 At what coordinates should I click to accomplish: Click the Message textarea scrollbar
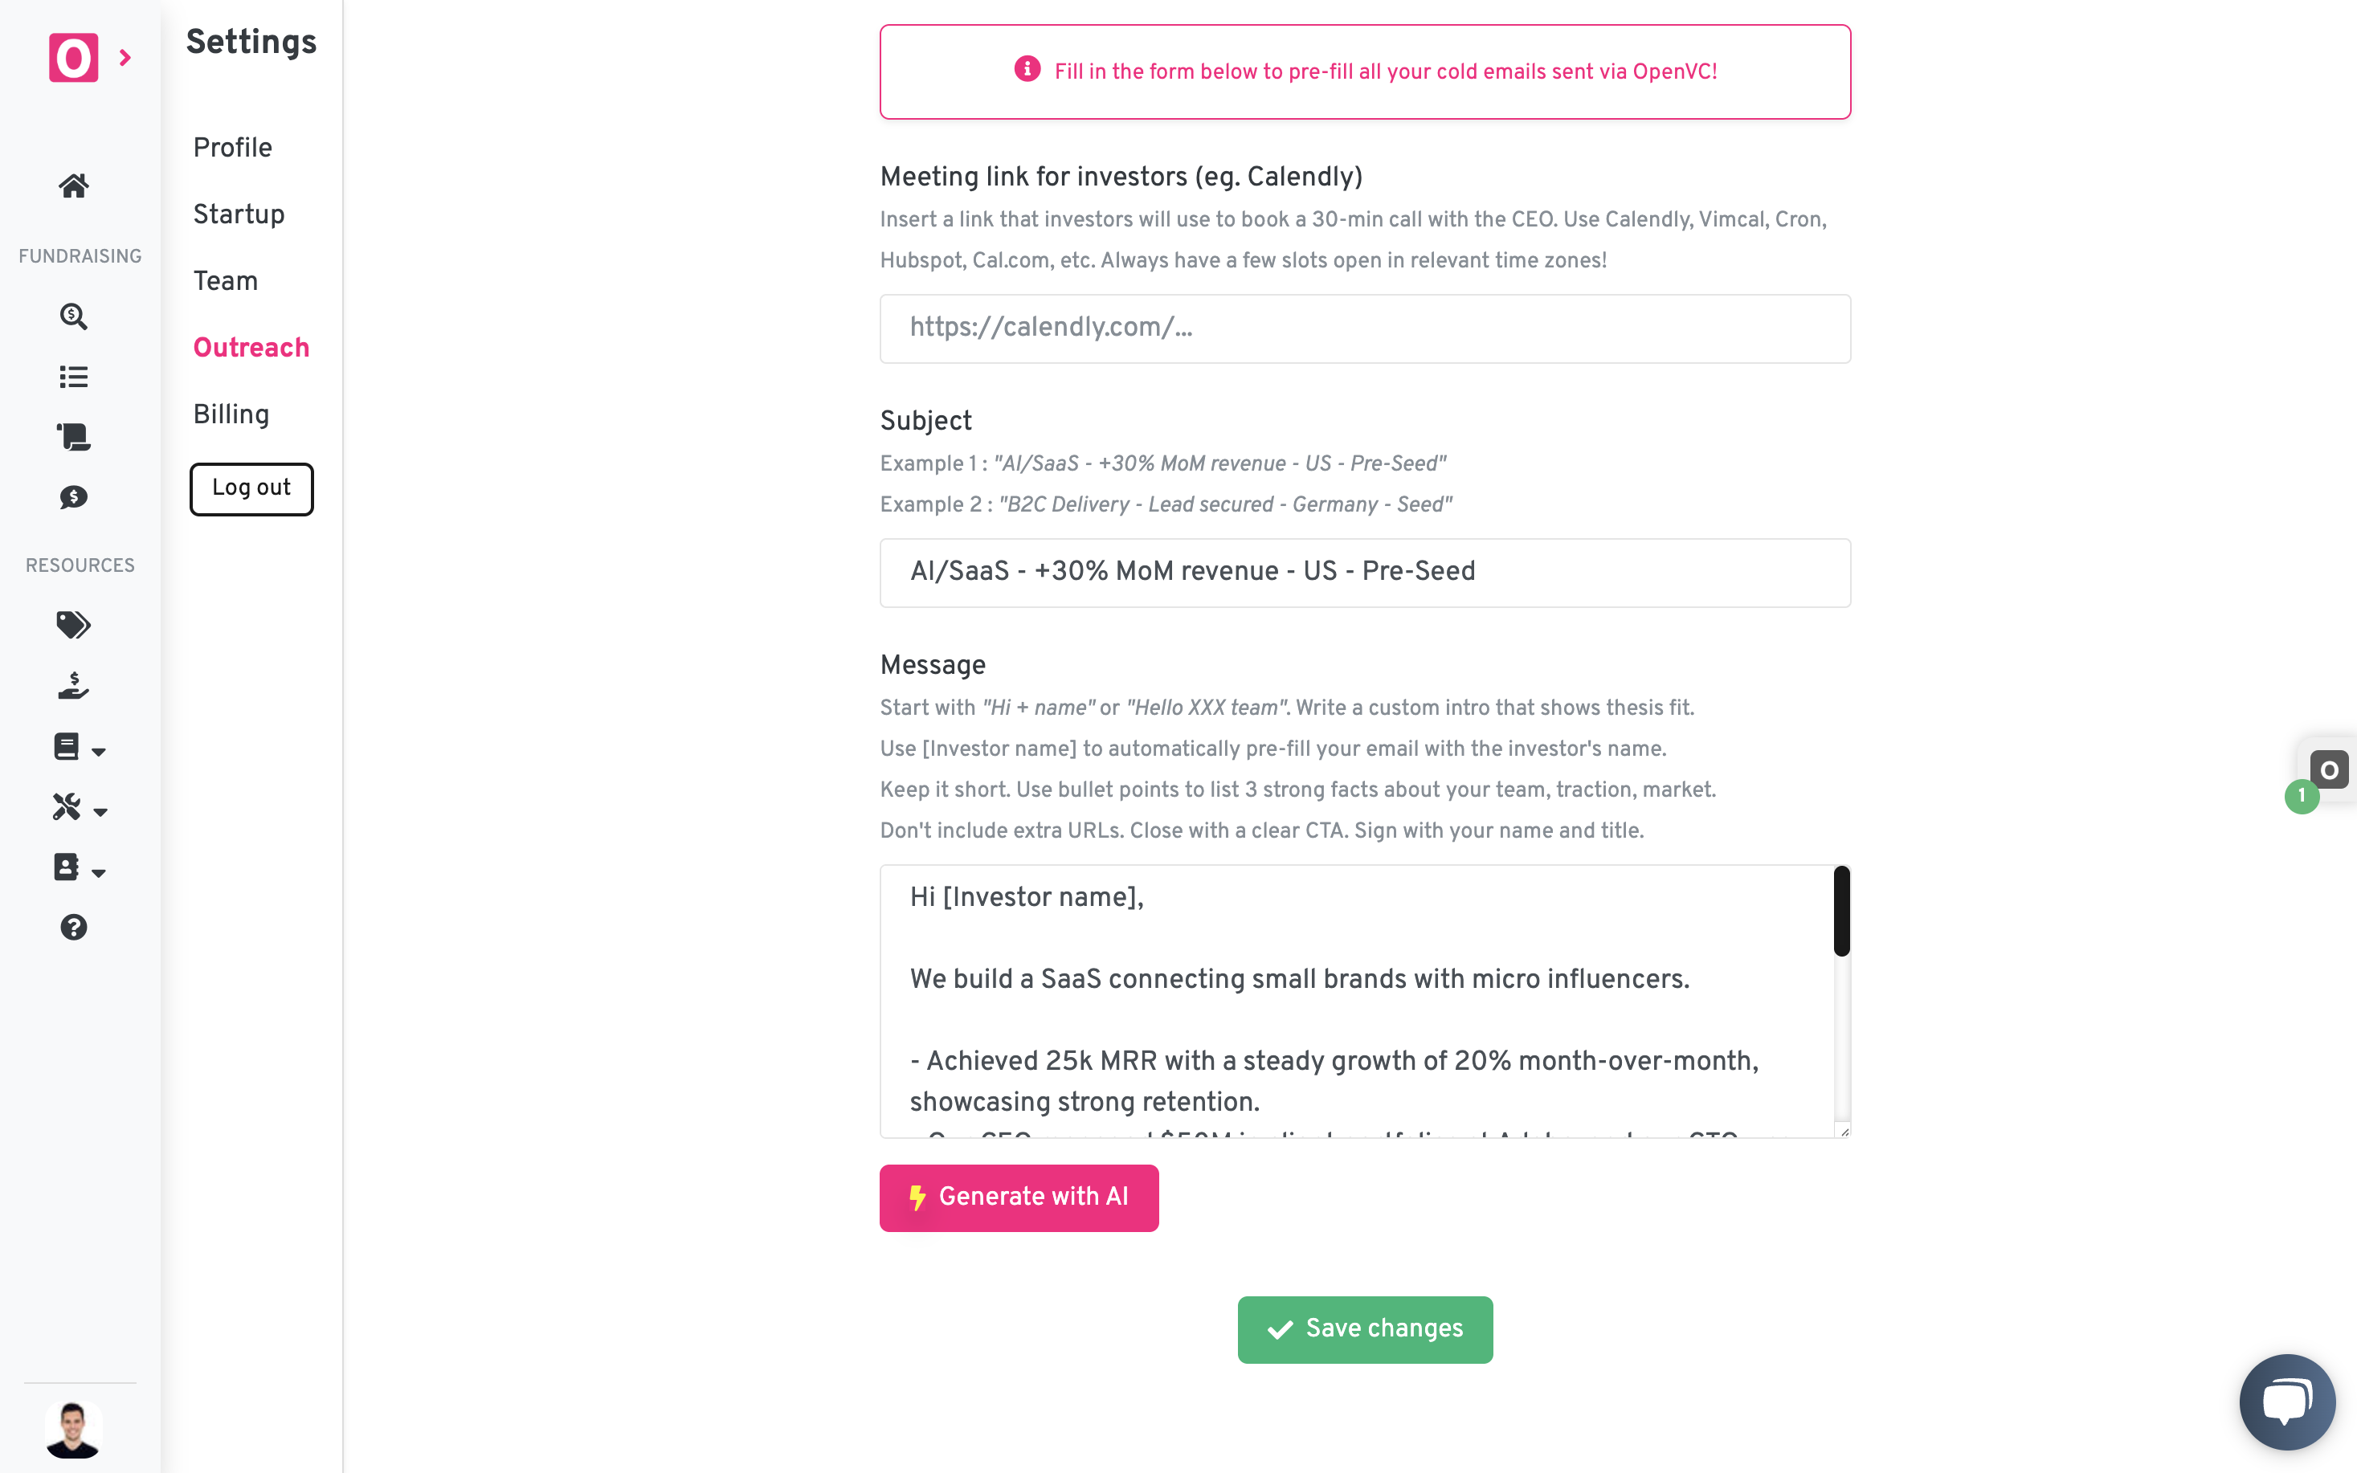(1840, 912)
